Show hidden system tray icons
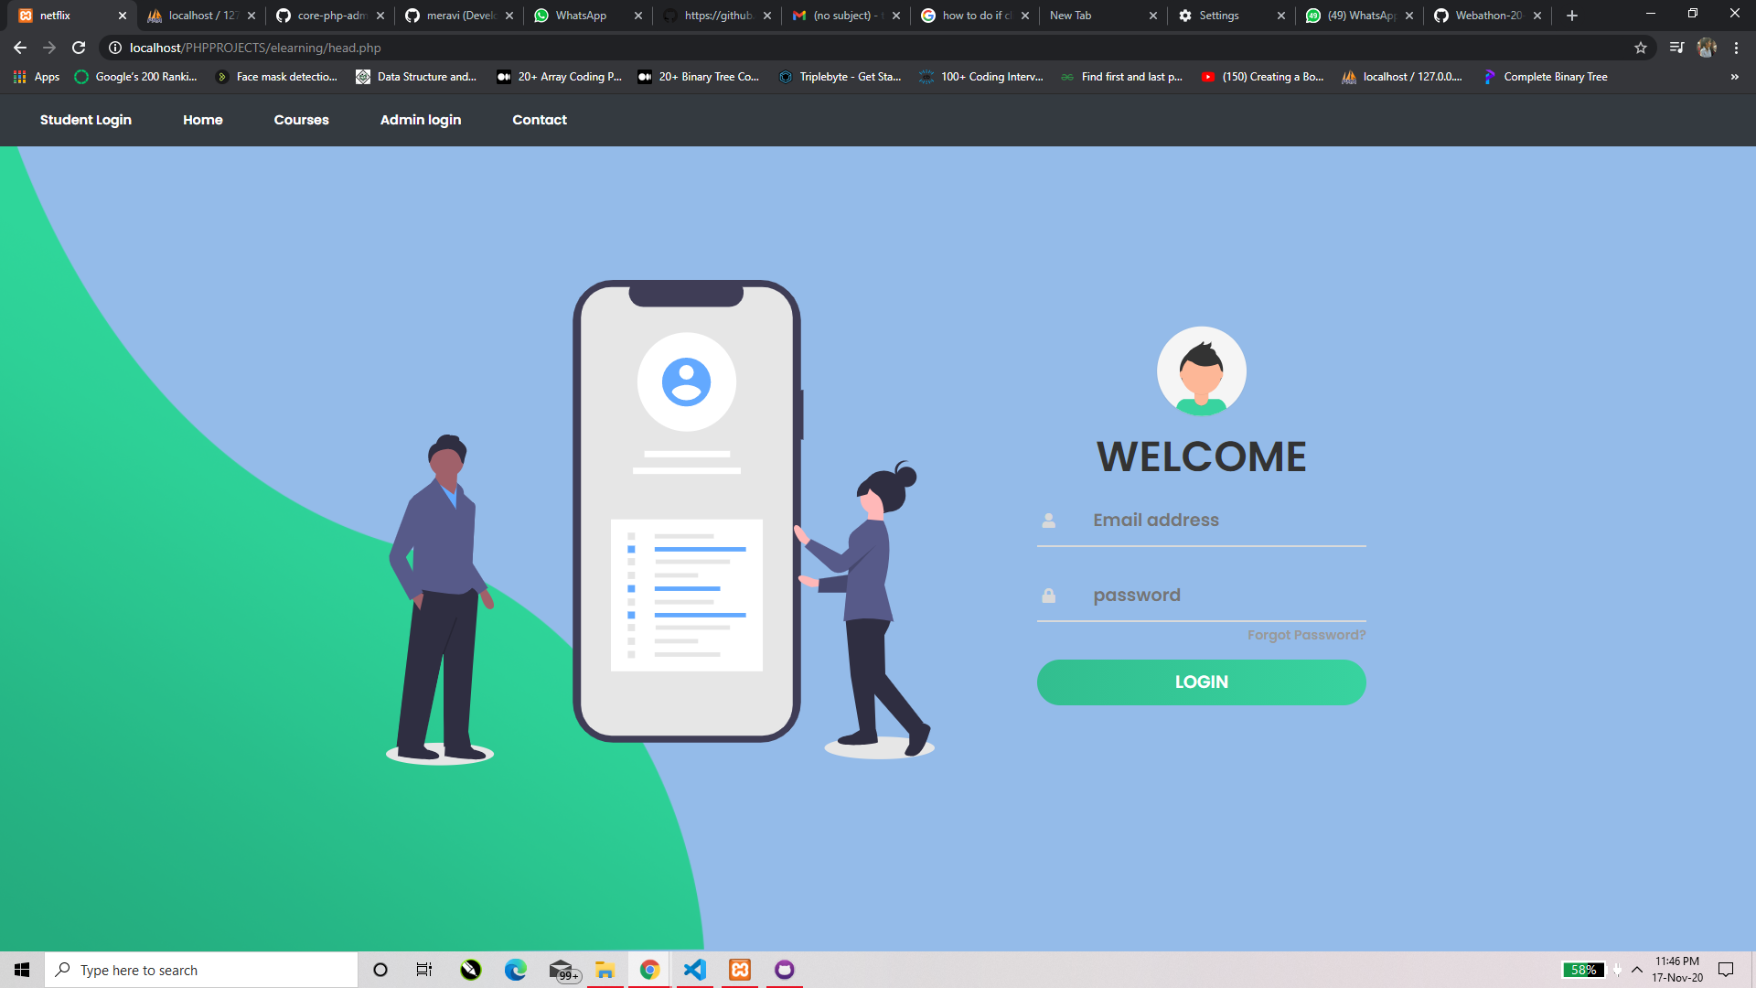This screenshot has width=1756, height=988. pyautogui.click(x=1637, y=970)
